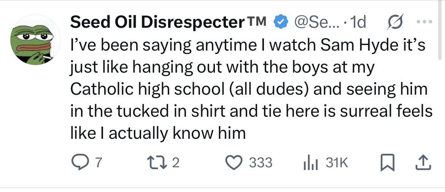Viewport: 445px width, 192px height.
Task: Click the repost count 2
Action: (175, 163)
